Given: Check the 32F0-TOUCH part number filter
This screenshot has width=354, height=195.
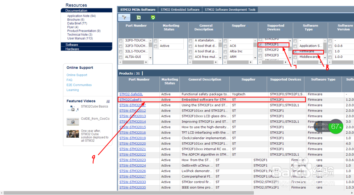Looking at the screenshot, I should (x=121, y=41).
